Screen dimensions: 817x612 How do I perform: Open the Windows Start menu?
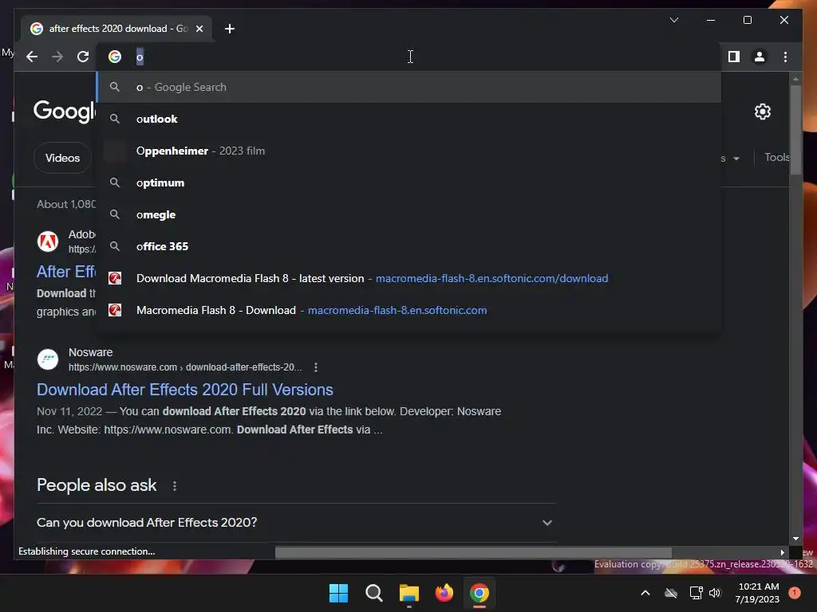(338, 593)
